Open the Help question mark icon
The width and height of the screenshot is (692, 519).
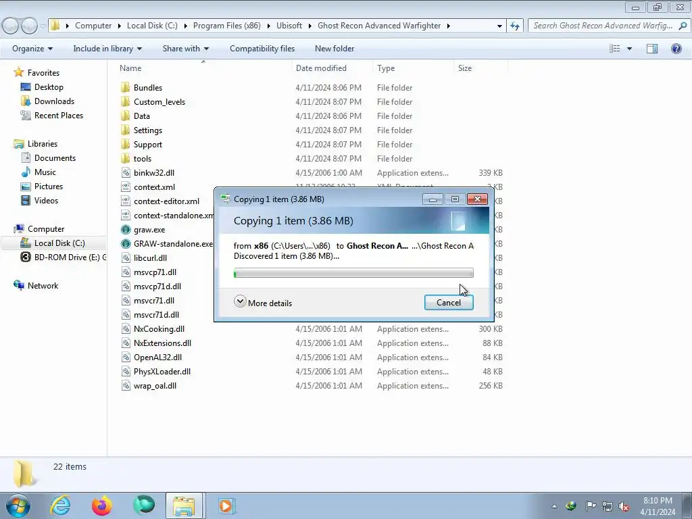(676, 49)
